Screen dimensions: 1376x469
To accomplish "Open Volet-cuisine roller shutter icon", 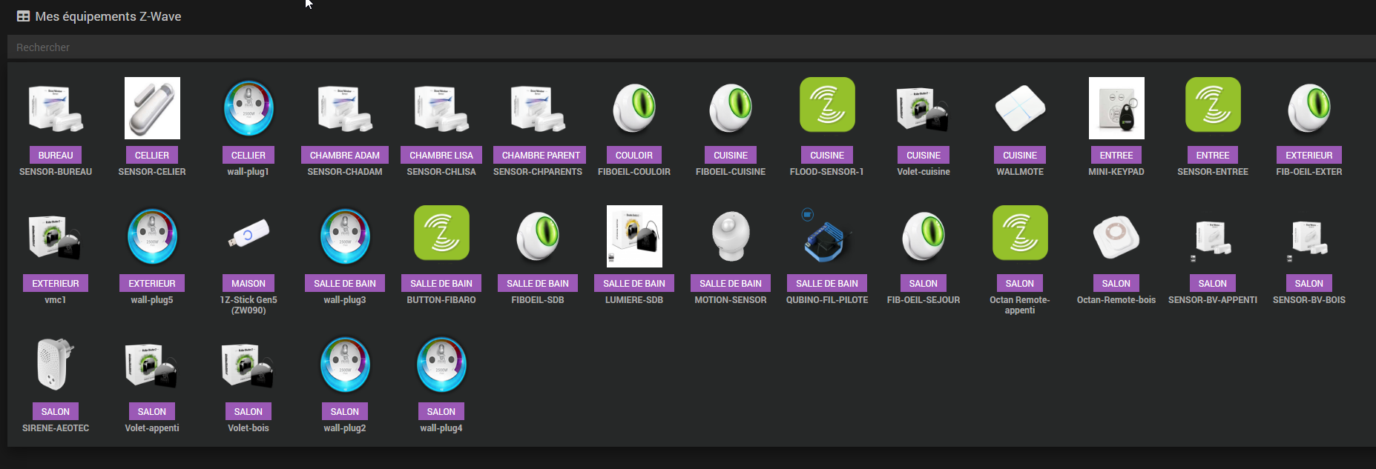I will [x=924, y=108].
